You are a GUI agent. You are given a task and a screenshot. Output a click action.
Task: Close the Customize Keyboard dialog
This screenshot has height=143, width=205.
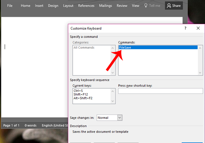198,28
